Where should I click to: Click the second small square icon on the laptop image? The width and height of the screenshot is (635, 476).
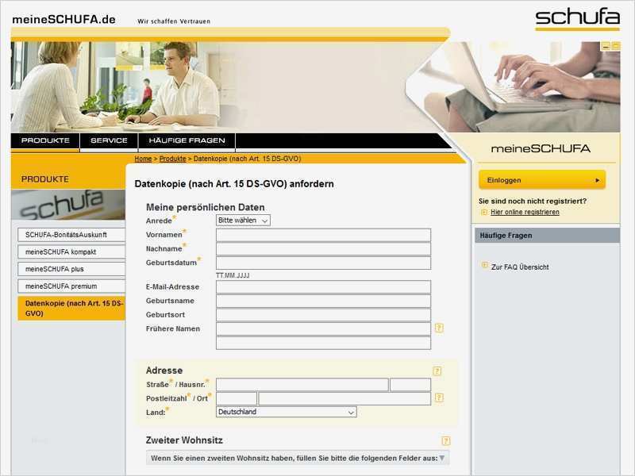[x=616, y=47]
